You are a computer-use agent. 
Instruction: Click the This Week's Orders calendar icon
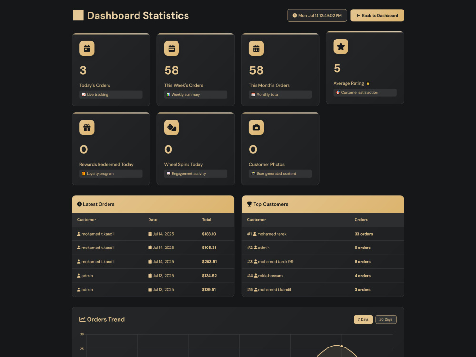(171, 48)
